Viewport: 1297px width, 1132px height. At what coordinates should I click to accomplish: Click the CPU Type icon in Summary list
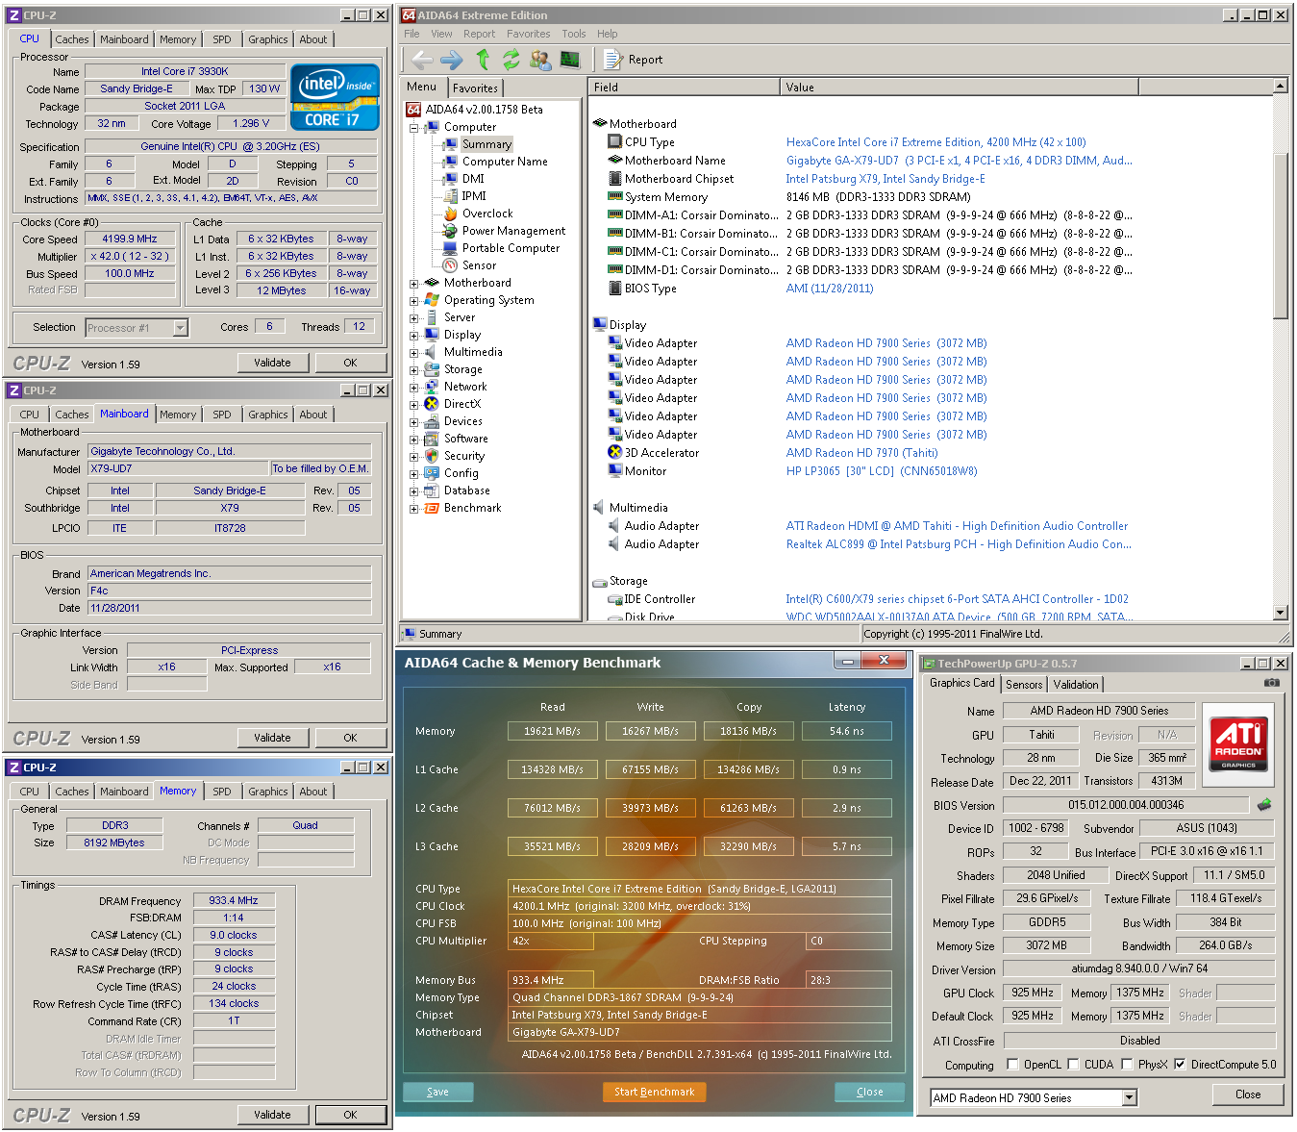pos(615,141)
